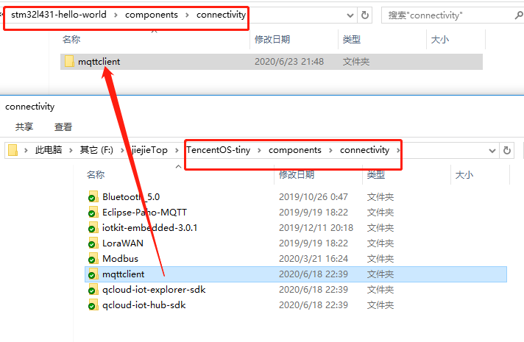Screen dimensions: 524x342
Task: Select the qcloud-iot-hub-sdk folder name
Action: 144,305
